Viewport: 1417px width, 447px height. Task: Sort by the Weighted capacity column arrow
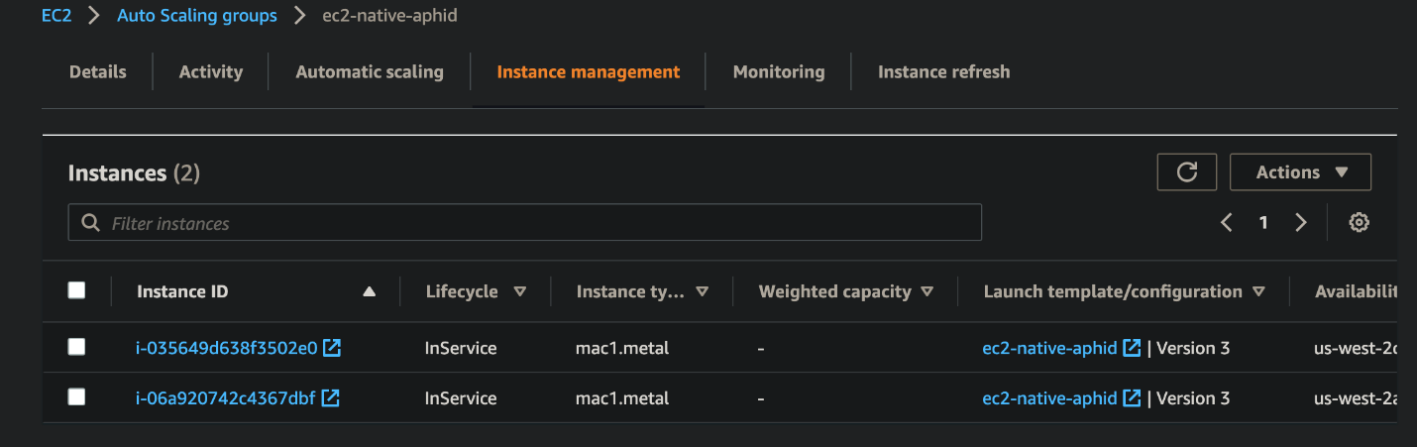(927, 291)
